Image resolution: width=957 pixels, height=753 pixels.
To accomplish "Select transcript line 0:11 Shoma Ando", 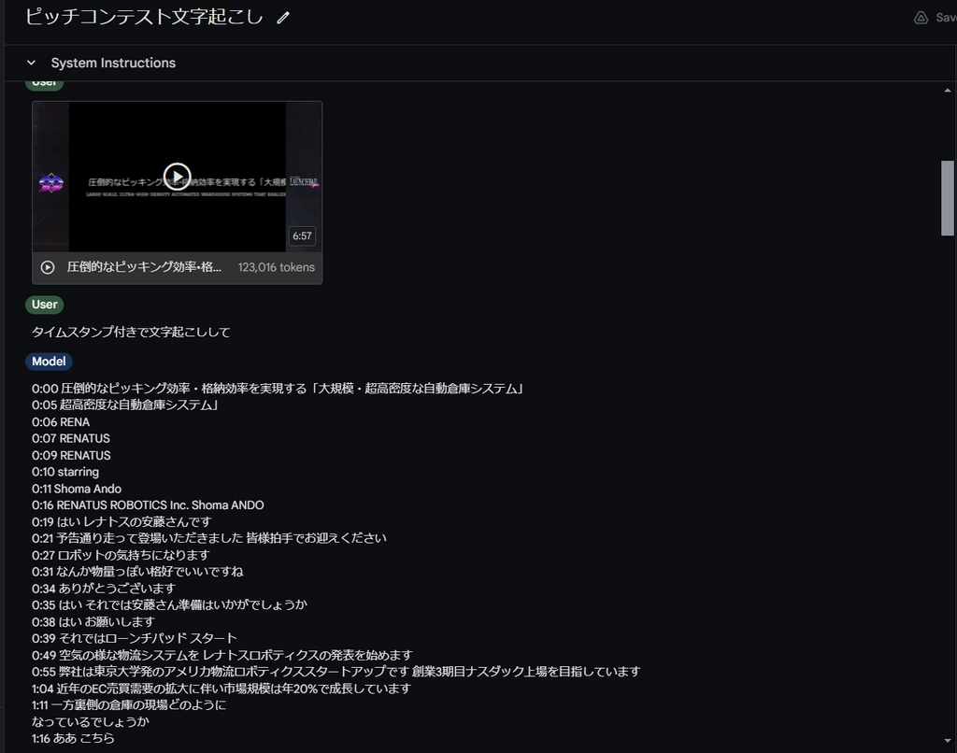I will click(77, 489).
